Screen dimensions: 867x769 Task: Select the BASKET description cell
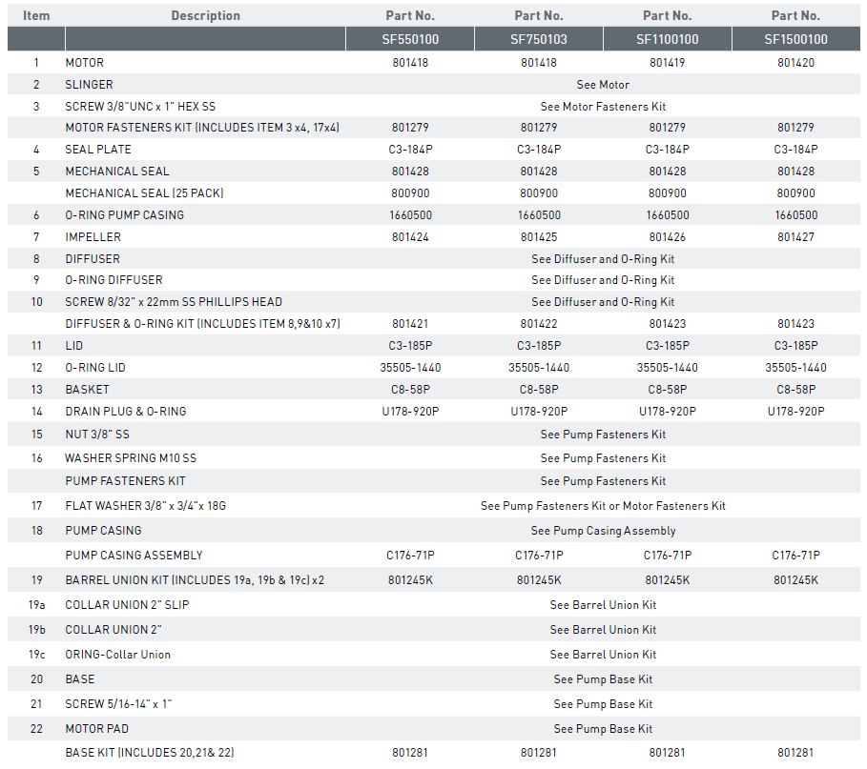(88, 390)
